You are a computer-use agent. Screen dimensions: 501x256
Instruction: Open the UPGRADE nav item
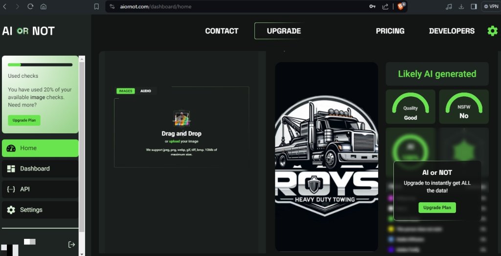tap(284, 31)
